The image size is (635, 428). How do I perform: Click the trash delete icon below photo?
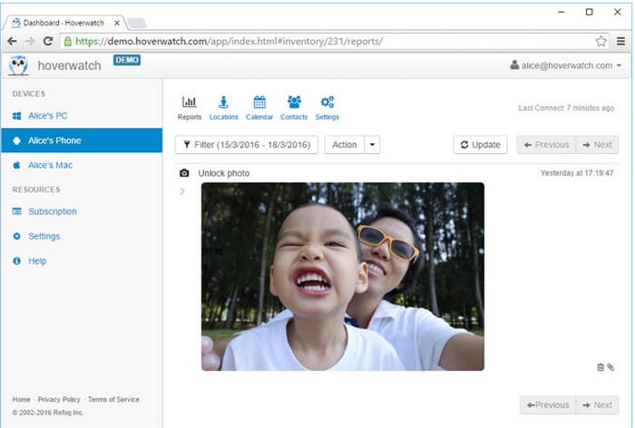coord(601,367)
